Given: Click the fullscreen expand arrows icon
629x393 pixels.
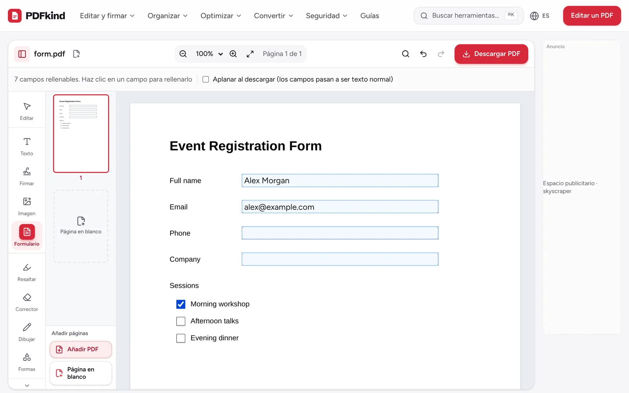Looking at the screenshot, I should coord(250,54).
